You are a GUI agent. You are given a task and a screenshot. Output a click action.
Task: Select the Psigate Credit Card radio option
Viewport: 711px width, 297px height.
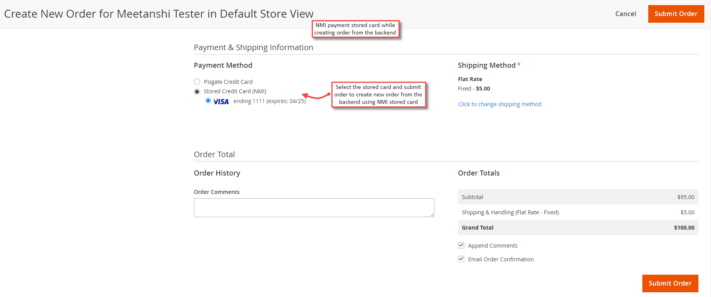(x=197, y=81)
